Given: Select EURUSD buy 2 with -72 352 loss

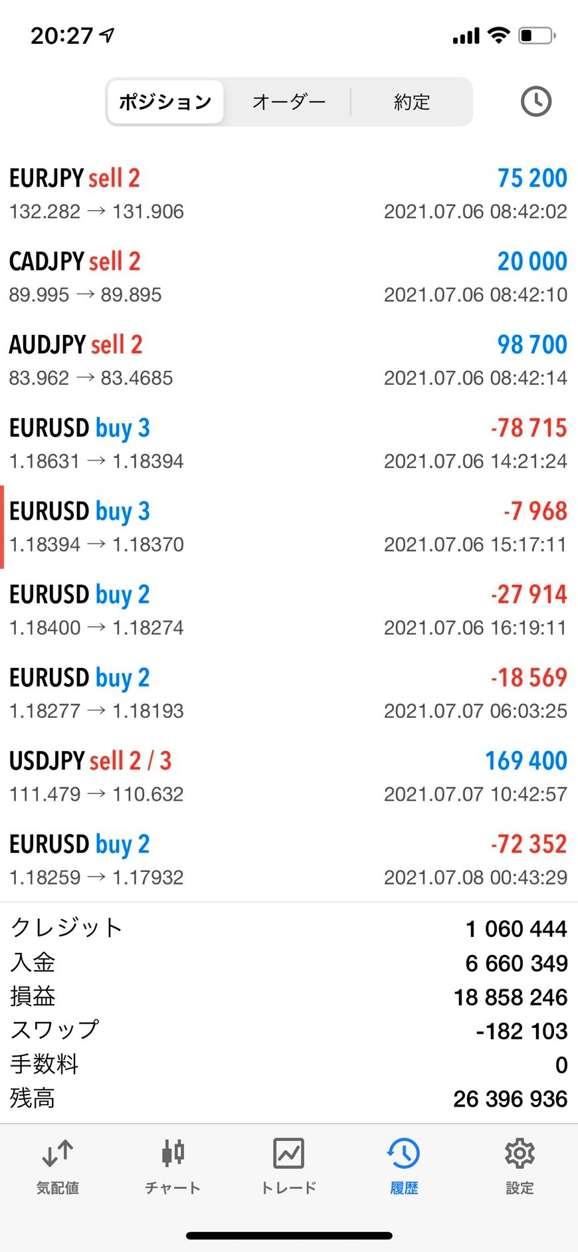Looking at the screenshot, I should point(288,859).
